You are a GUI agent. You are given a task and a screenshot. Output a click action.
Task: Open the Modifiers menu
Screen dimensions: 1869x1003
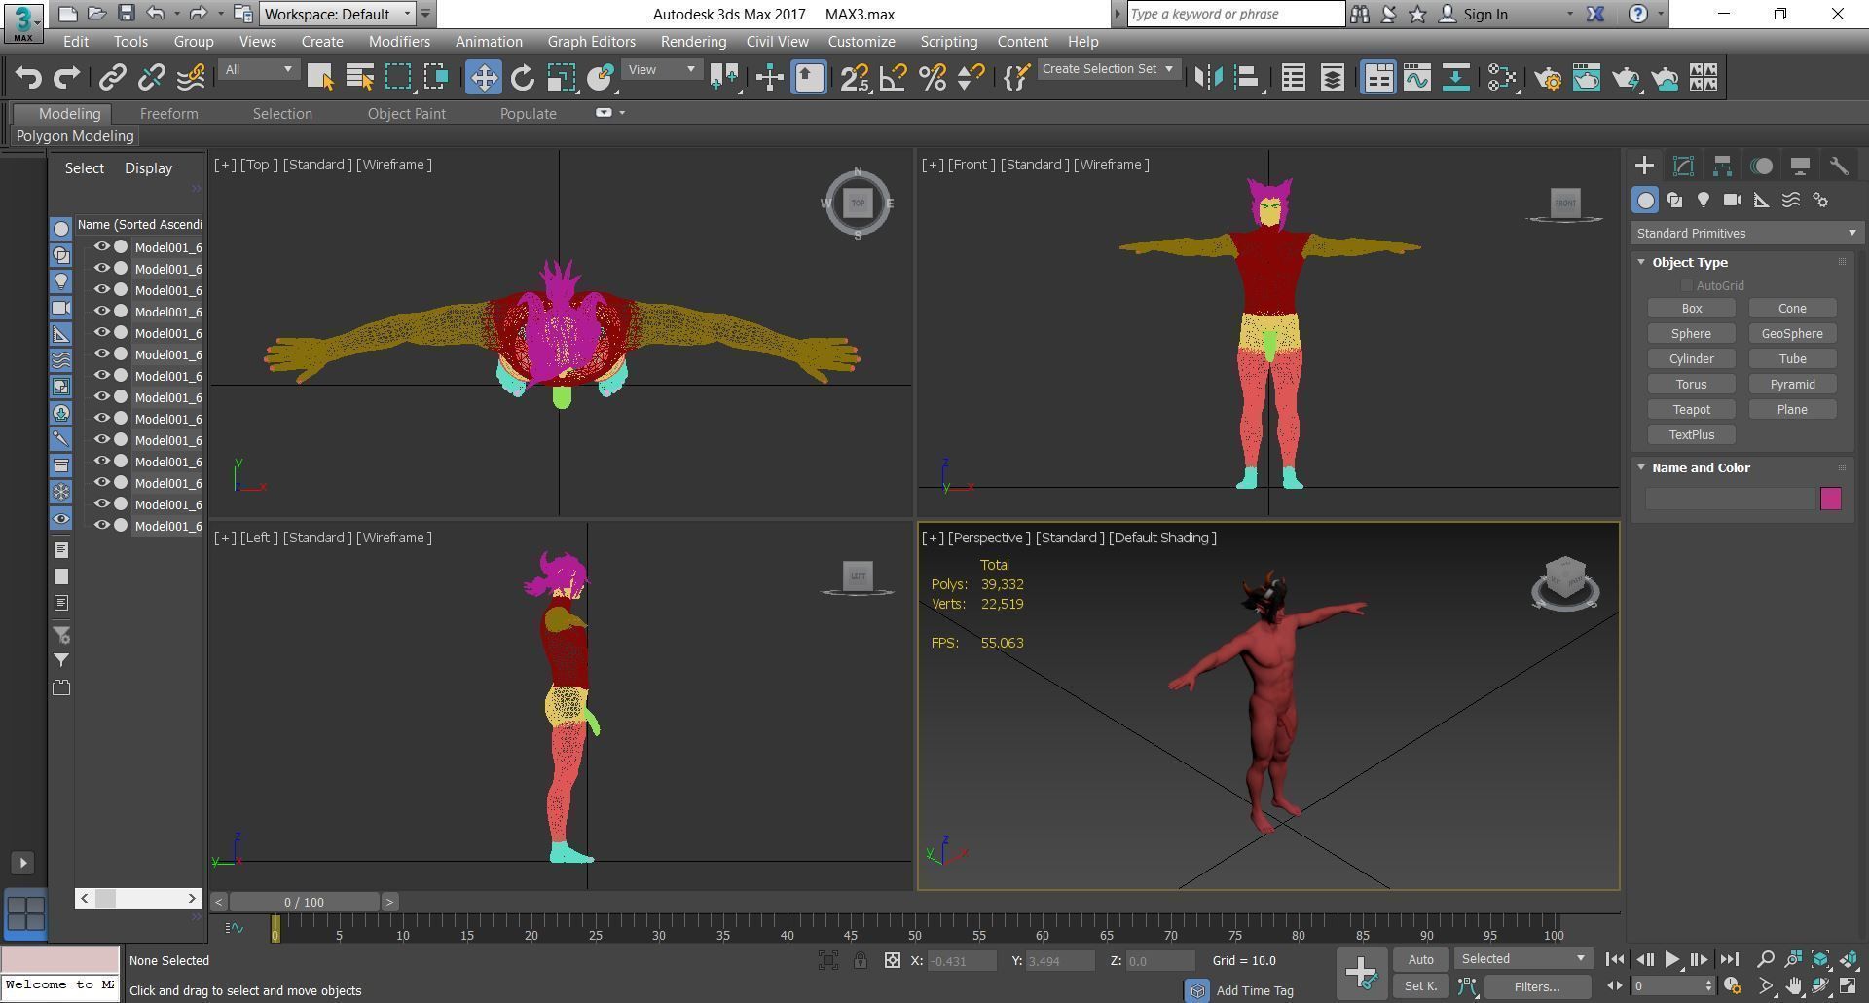pyautogui.click(x=399, y=42)
